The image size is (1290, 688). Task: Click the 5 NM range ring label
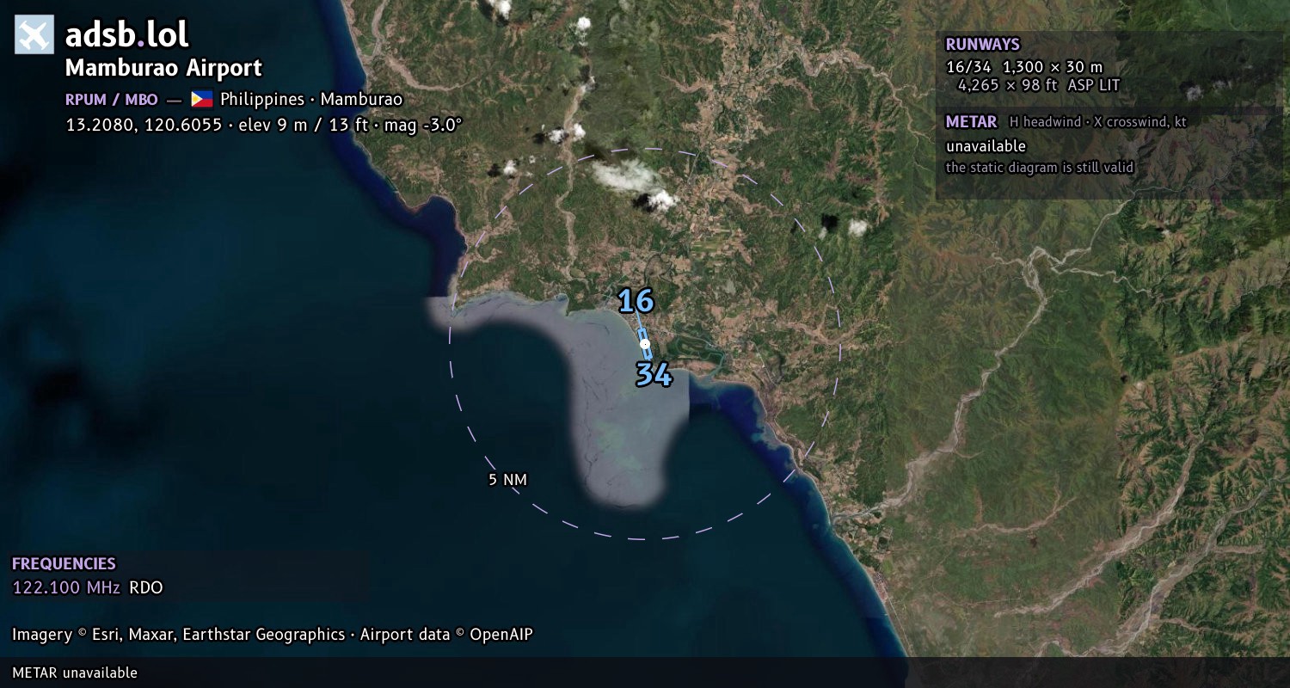pos(507,480)
